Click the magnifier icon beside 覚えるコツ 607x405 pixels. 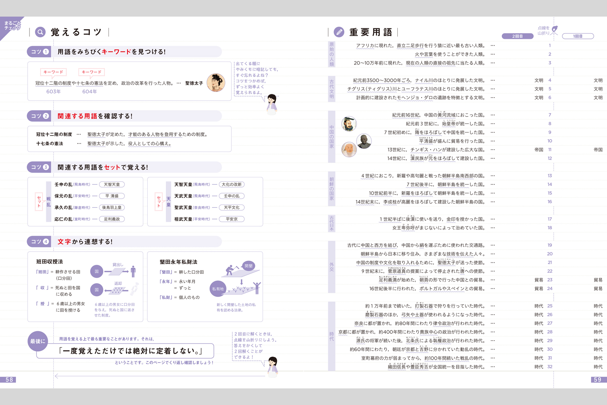(40, 32)
